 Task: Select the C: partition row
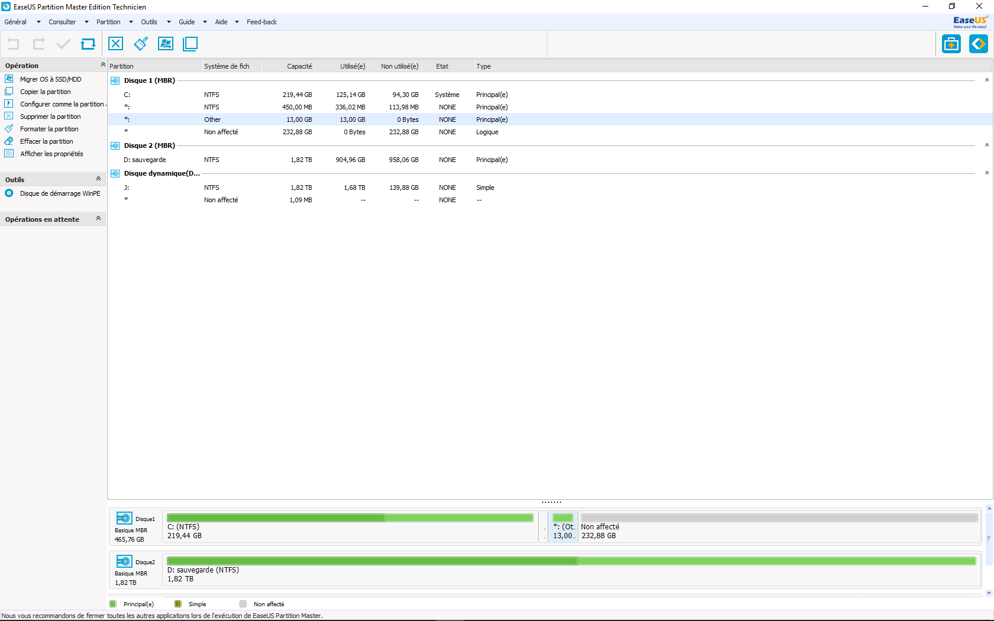pyautogui.click(x=550, y=95)
